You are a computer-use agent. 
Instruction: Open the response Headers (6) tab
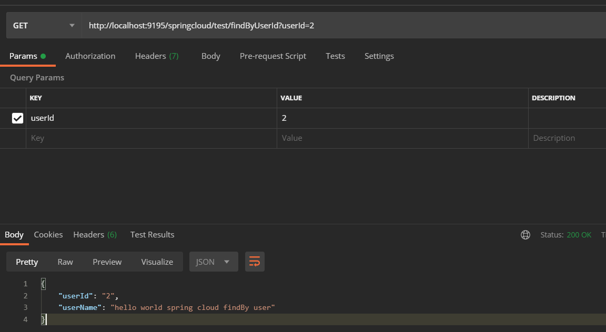[95, 235]
